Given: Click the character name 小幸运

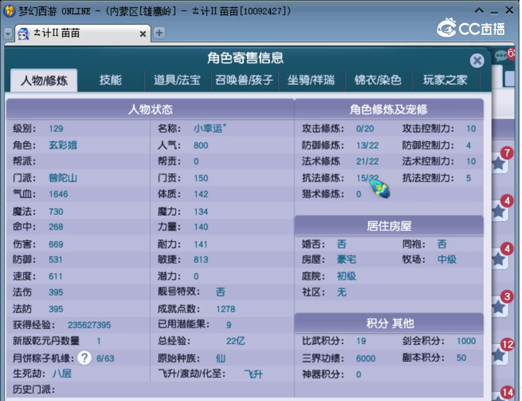Looking at the screenshot, I should 210,129.
